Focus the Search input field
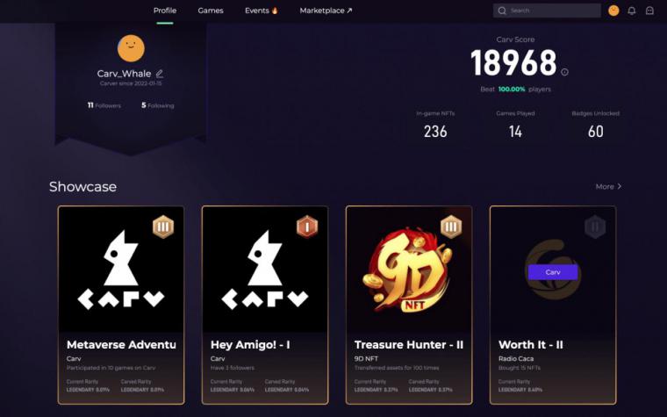 547,11
